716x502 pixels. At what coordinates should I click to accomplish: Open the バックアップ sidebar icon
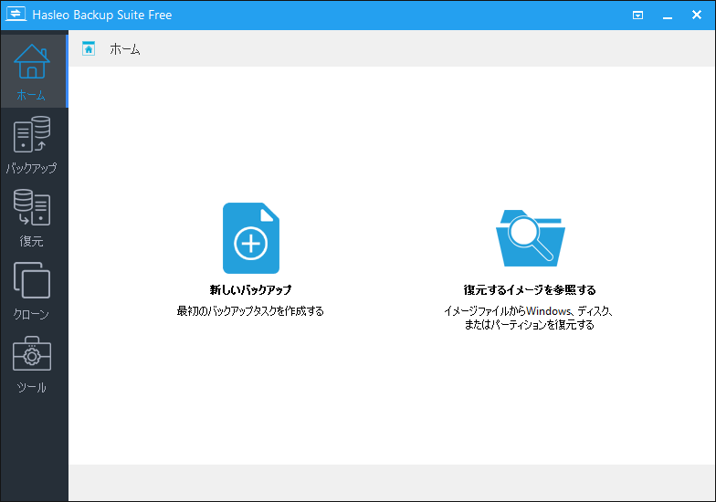point(31,134)
